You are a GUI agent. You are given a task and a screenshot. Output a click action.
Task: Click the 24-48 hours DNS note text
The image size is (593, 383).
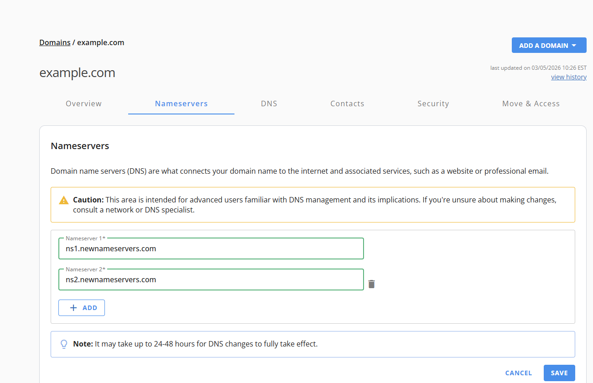tap(195, 344)
